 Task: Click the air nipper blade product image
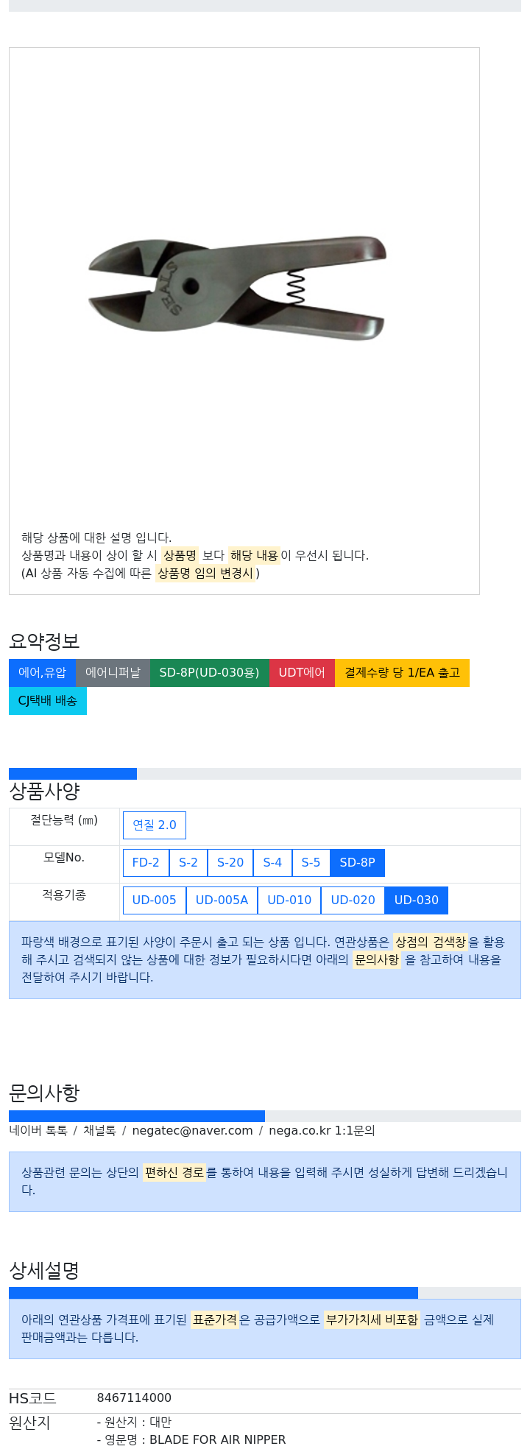(237, 288)
